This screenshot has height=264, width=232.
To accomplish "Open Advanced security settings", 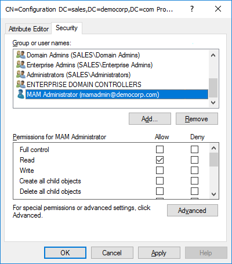I will 193,211.
